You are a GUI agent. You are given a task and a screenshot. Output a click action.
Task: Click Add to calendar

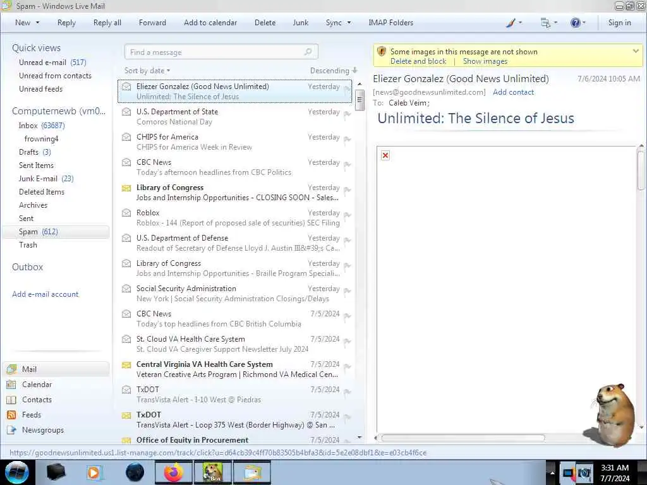[210, 23]
